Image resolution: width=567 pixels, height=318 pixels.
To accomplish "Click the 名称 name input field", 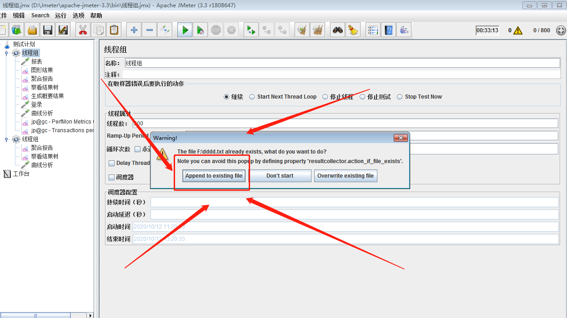I will [342, 63].
